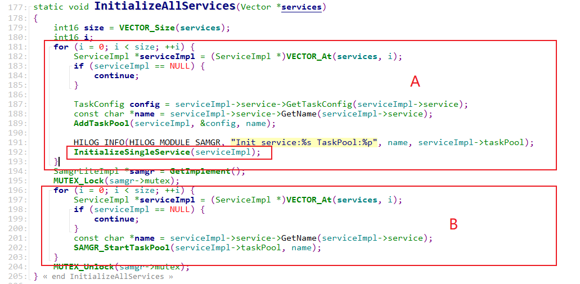Image resolution: width=580 pixels, height=284 pixels.
Task: Click the Vector type on line 177
Action: coord(255,7)
